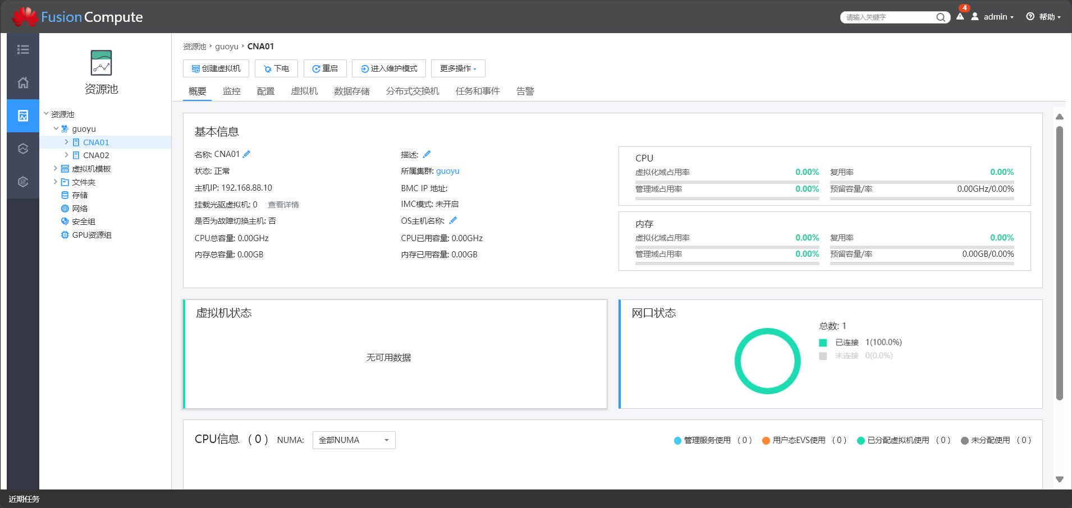Viewport: 1072px width, 508px height.
Task: Click the 未连接 gray legend swatch
Action: 823,356
